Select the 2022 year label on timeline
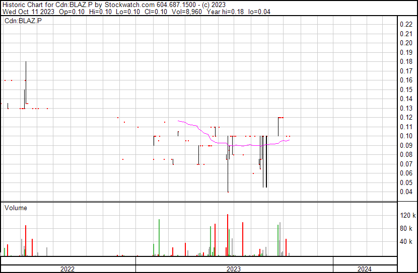 coord(67,269)
